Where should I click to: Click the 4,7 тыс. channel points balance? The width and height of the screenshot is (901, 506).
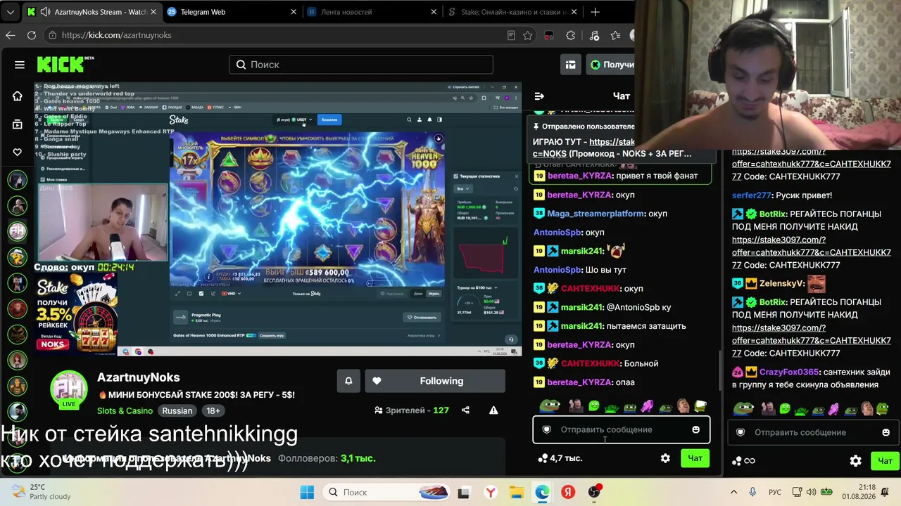point(560,458)
